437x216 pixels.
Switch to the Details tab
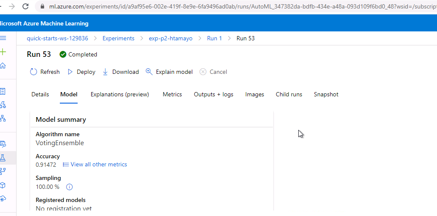(x=40, y=95)
